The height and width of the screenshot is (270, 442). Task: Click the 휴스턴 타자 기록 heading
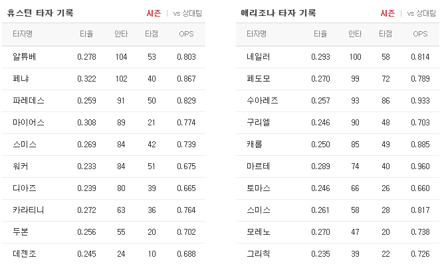click(x=40, y=13)
